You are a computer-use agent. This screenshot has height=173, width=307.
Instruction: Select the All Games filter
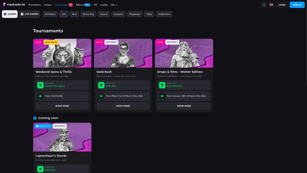pyautogui.click(x=50, y=14)
